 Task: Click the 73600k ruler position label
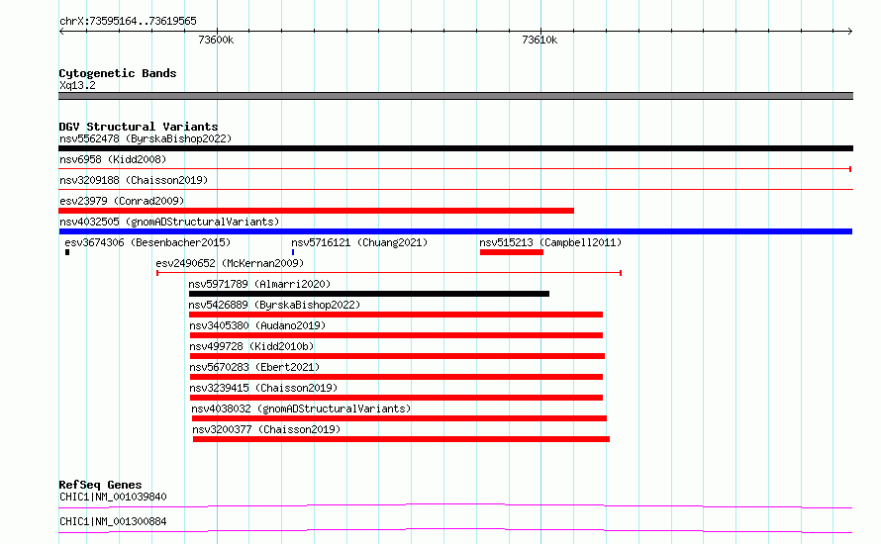click(216, 40)
